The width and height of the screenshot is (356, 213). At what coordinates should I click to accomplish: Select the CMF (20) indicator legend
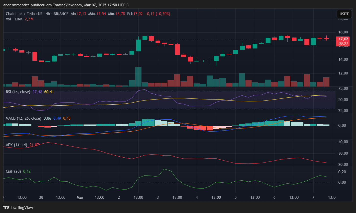[x=13, y=171]
